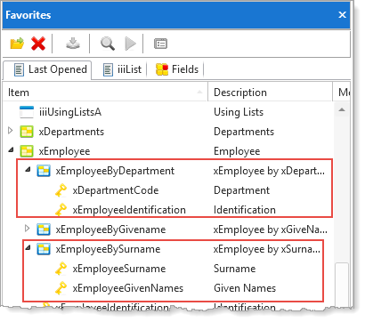Collapse the xEmployeeByDepartment node
This screenshot has height=322, width=365.
(28, 170)
